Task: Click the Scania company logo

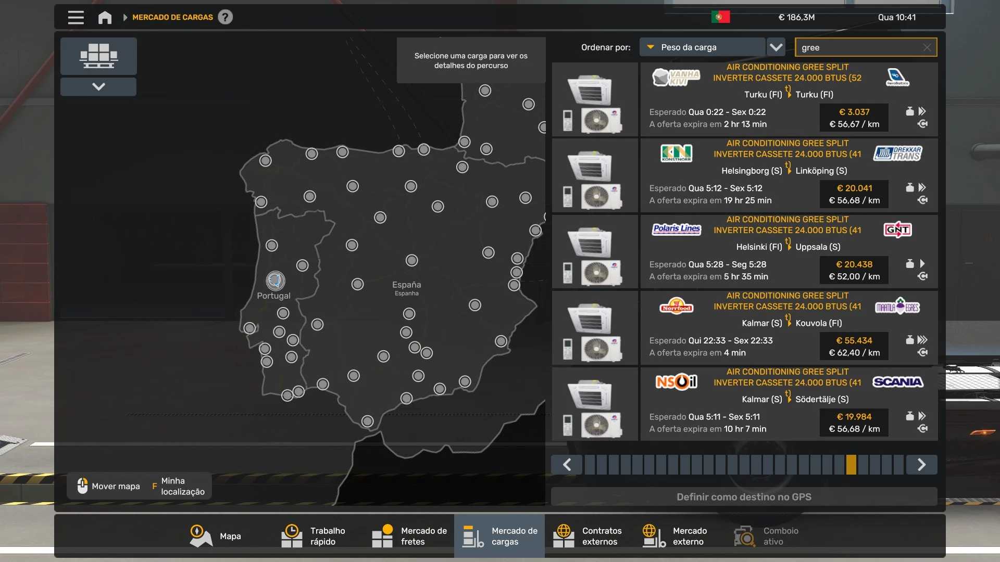Action: [x=897, y=382]
